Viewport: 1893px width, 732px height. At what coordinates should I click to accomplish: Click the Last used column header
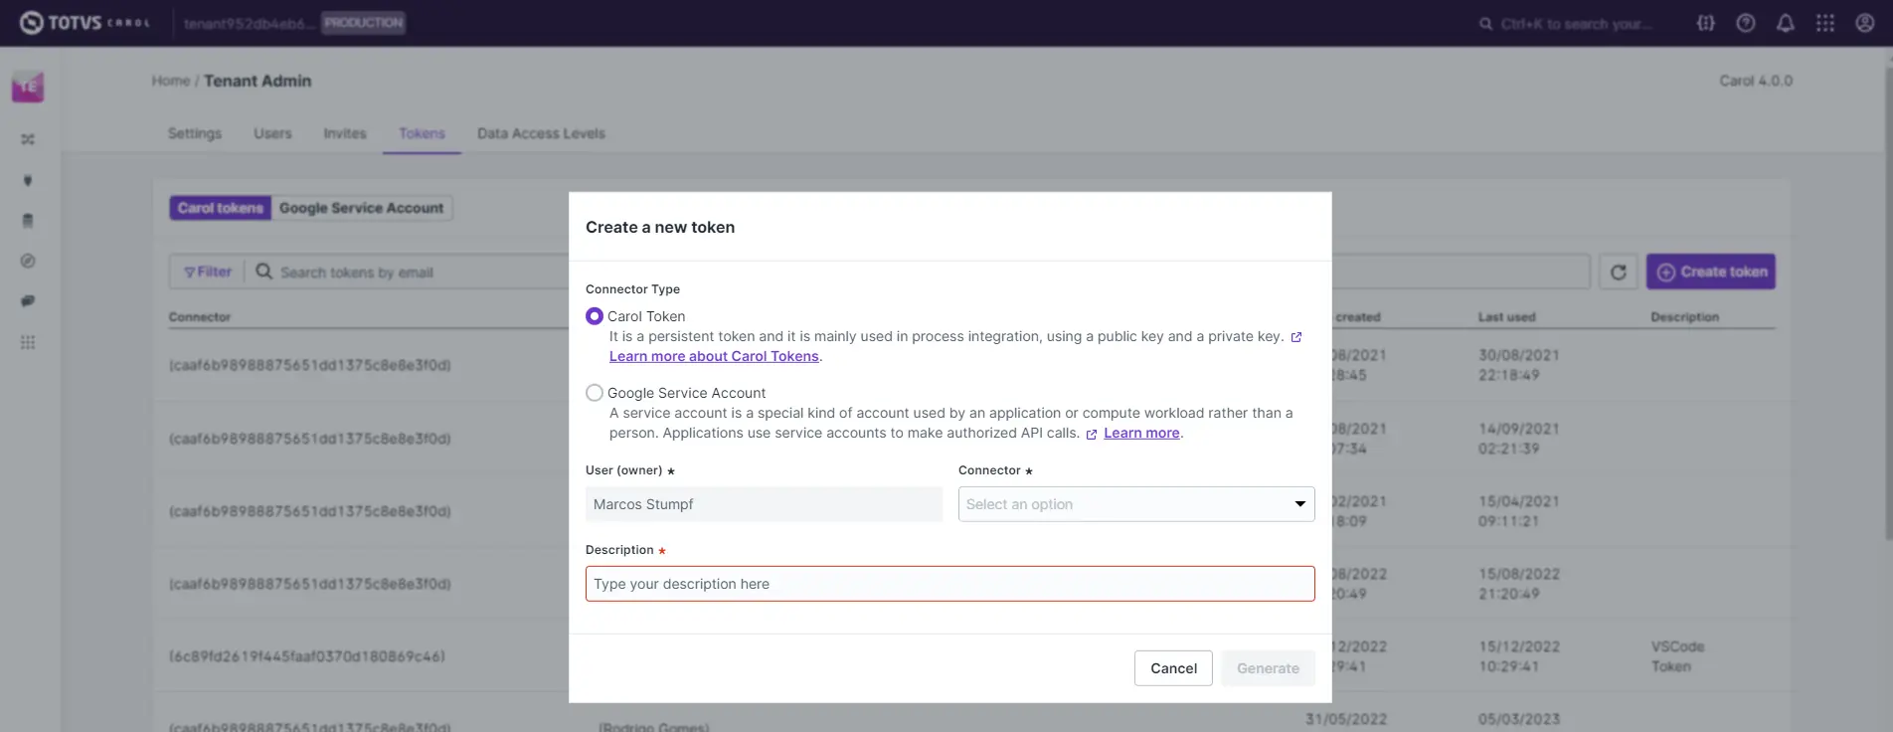pos(1506,317)
